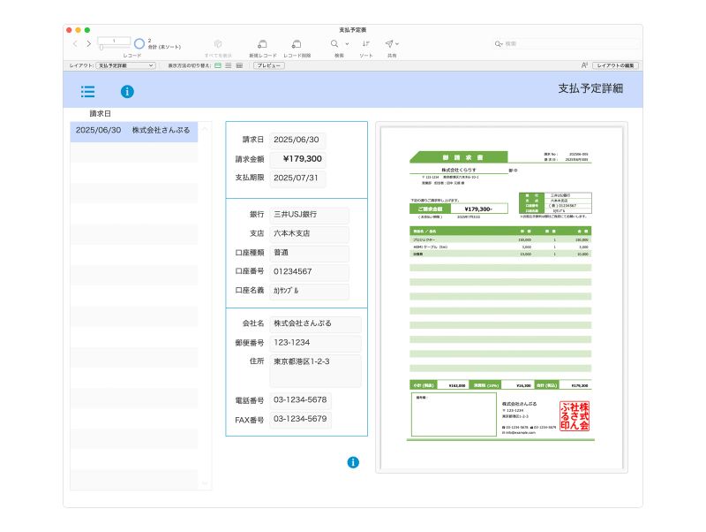Open the レイアウト dropdown showing 支払予定詳細
This screenshot has width=706, height=532.
coord(125,65)
